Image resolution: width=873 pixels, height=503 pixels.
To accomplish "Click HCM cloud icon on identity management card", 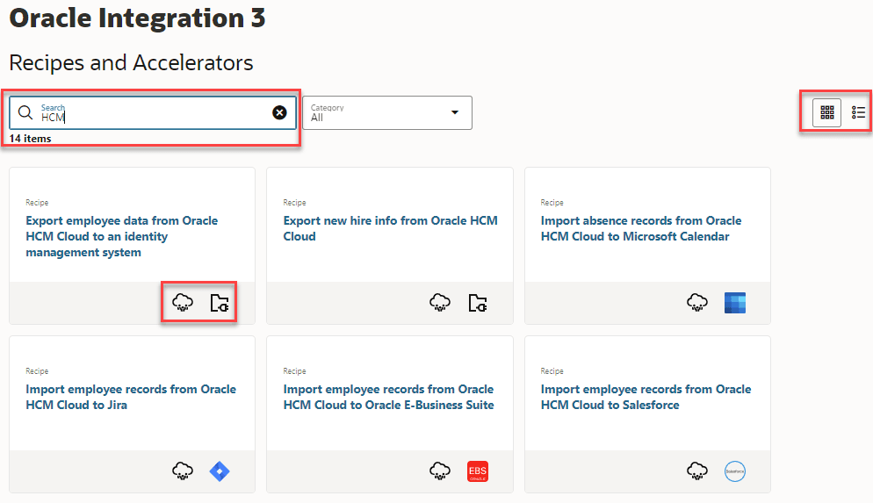I will tap(183, 303).
